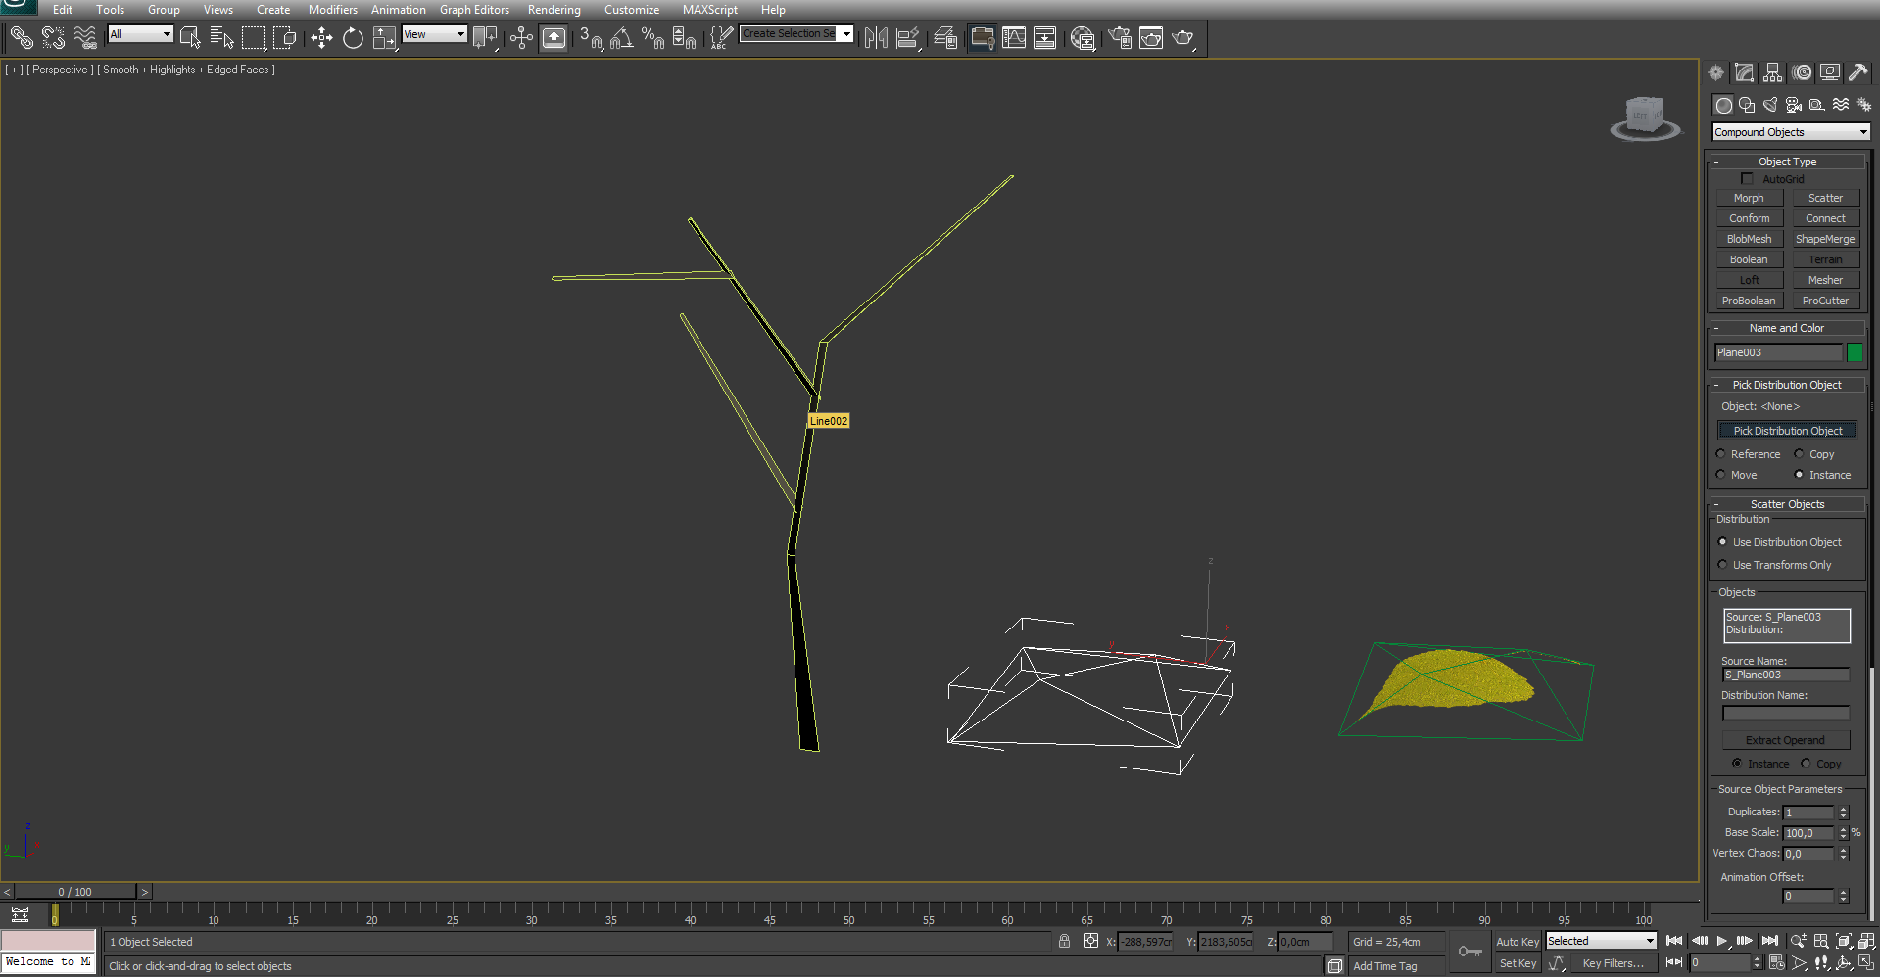The height and width of the screenshot is (977, 1880).
Task: Toggle 3D Snaps button
Action: pyautogui.click(x=591, y=38)
